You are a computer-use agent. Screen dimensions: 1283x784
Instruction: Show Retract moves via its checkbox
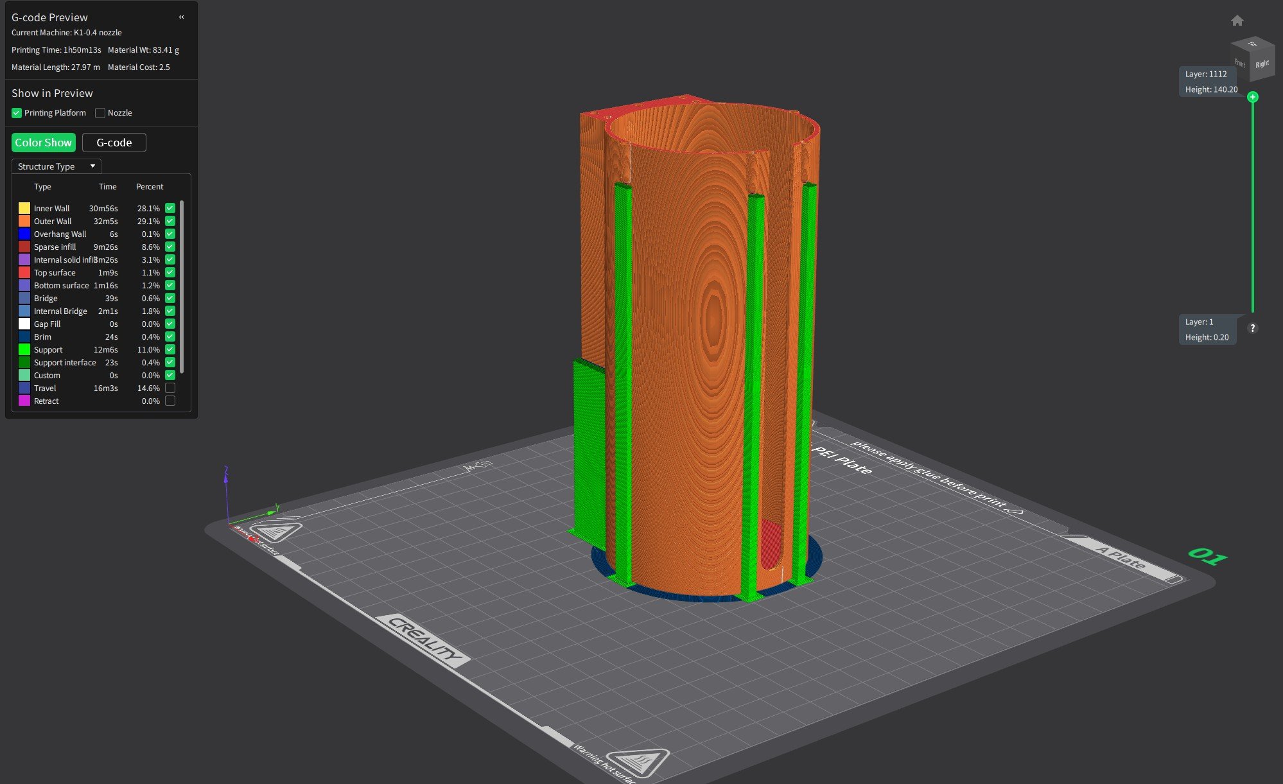pos(170,401)
